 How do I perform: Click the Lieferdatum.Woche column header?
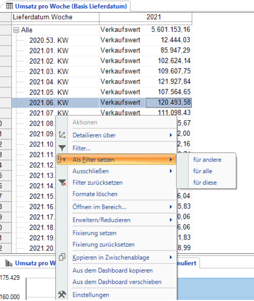tap(55, 17)
